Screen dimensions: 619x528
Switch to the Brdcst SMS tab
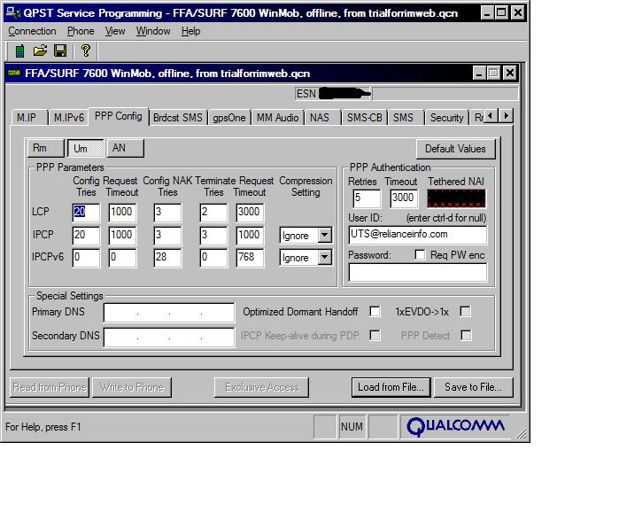178,118
